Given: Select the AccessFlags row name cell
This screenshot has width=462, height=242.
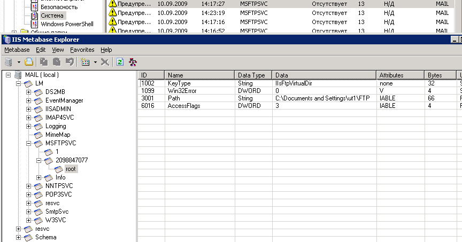Looking at the screenshot, I should click(x=184, y=106).
